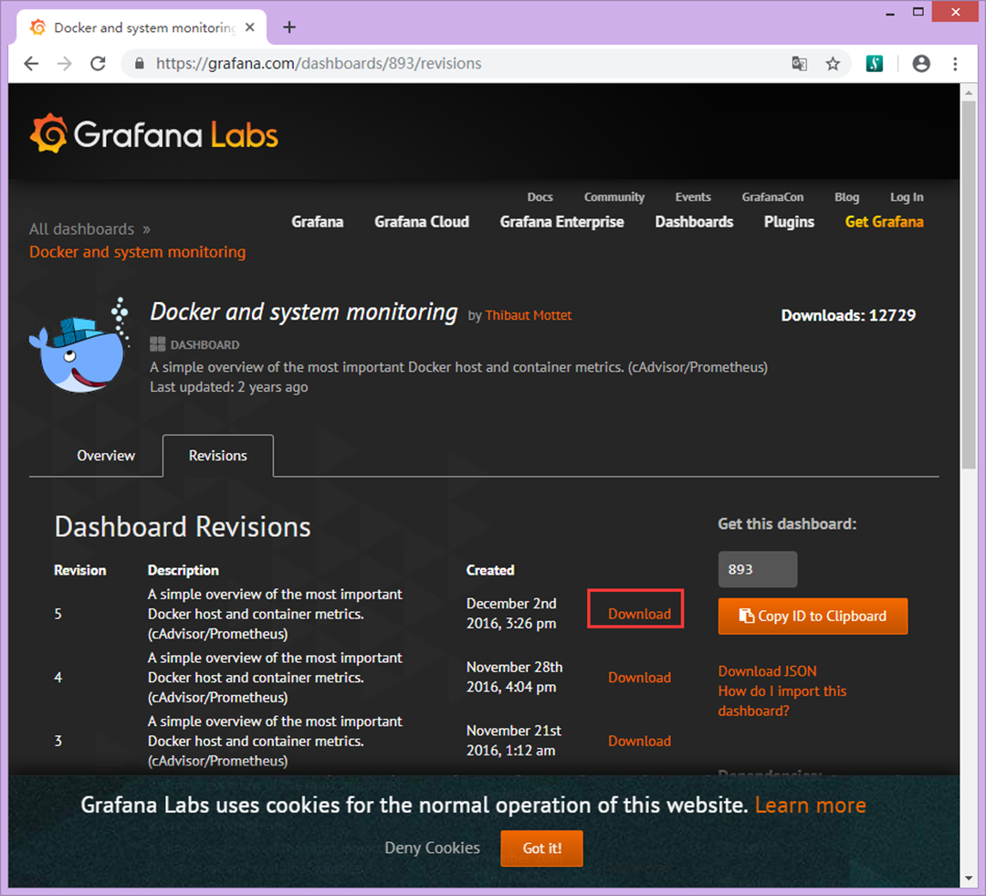Click the dashboard grid icon beside DASHBOARD
This screenshot has width=986, height=896.
coord(157,344)
